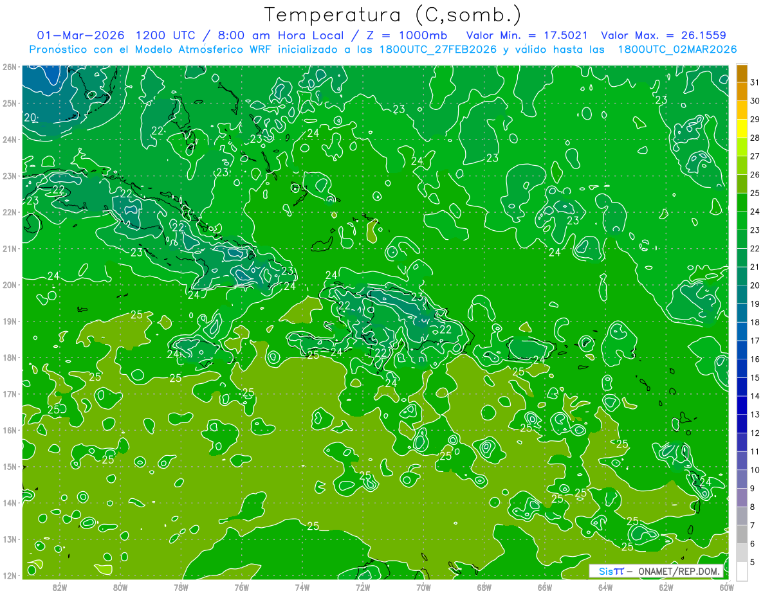Image resolution: width=772 pixels, height=596 pixels.
Task: Click the '82W' longitude axis label
Action: [59, 587]
